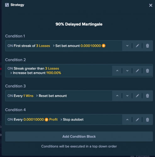
Task: Edit Condition 1 with pencil icon
Action: pos(137,46)
